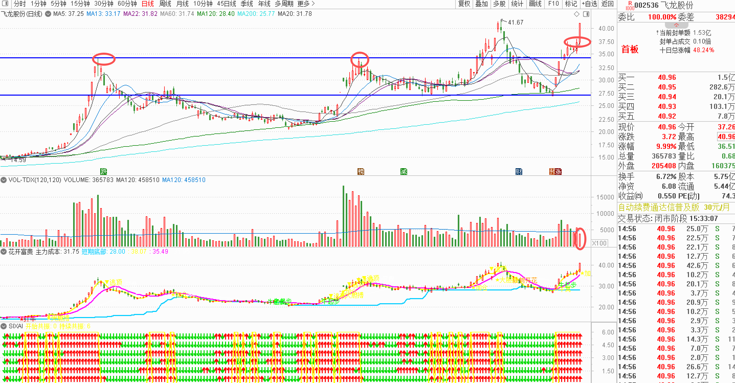Collapse the 封单 info panel with the red chevron
735x383 pixels.
pos(676,25)
